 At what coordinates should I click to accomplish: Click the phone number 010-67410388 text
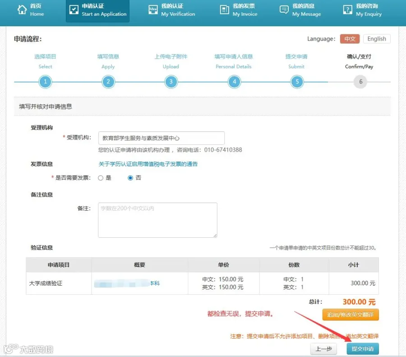click(x=223, y=150)
